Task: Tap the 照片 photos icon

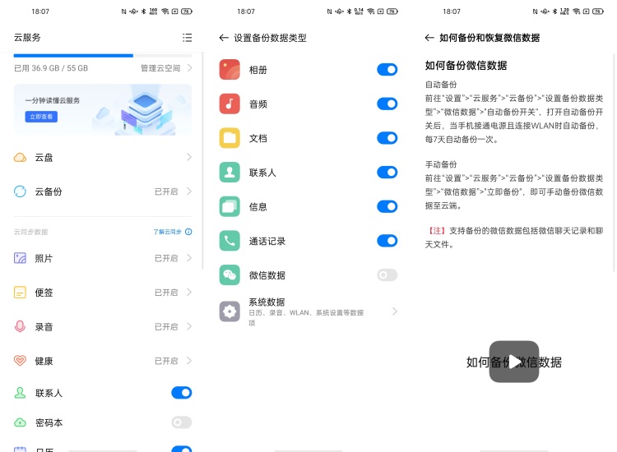Action: pyautogui.click(x=20, y=258)
